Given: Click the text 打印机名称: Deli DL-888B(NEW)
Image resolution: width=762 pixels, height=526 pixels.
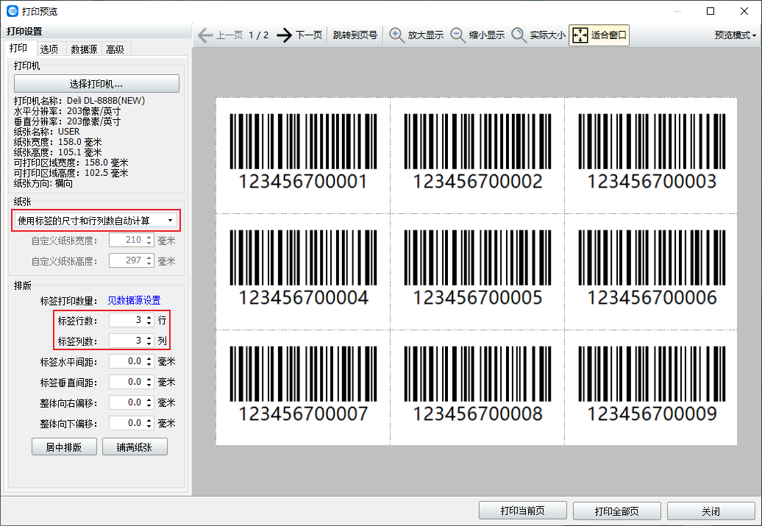Looking at the screenshot, I should pos(79,101).
